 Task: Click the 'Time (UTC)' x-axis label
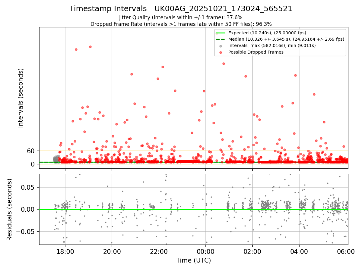coord(193,260)
